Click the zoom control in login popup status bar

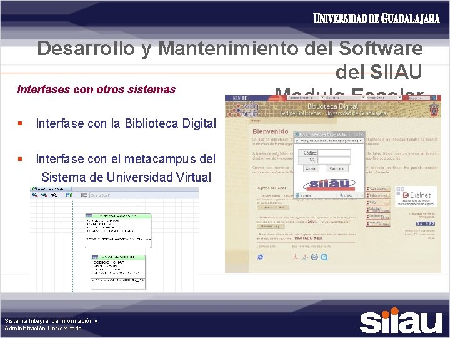tap(349, 195)
